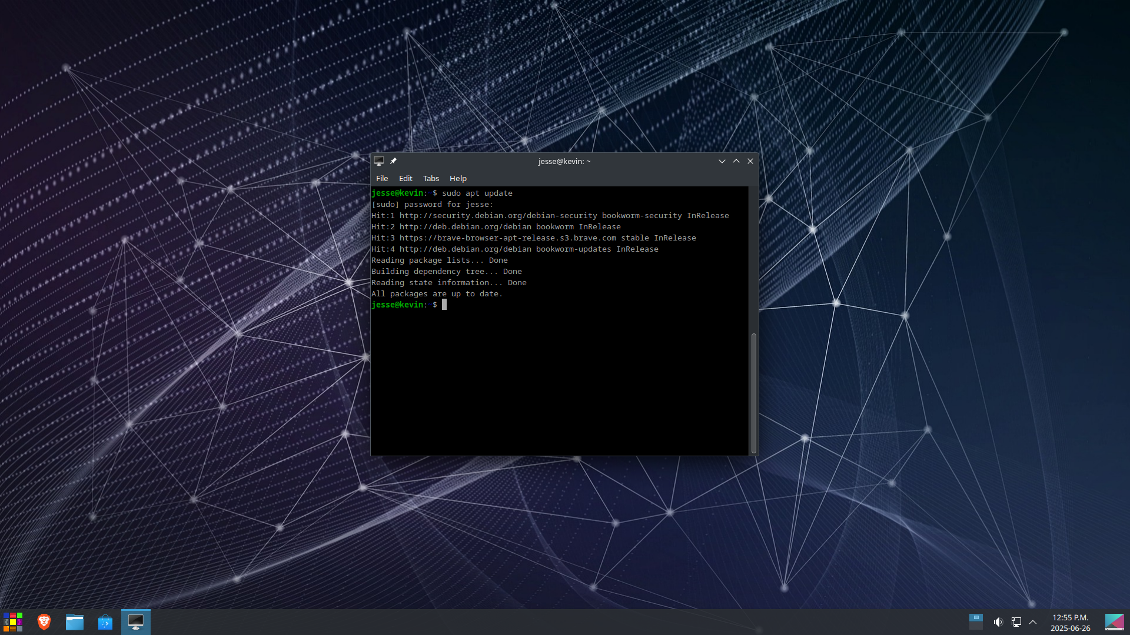Viewport: 1130px width, 635px height.
Task: Click the terminal window menu icon
Action: 379,161
